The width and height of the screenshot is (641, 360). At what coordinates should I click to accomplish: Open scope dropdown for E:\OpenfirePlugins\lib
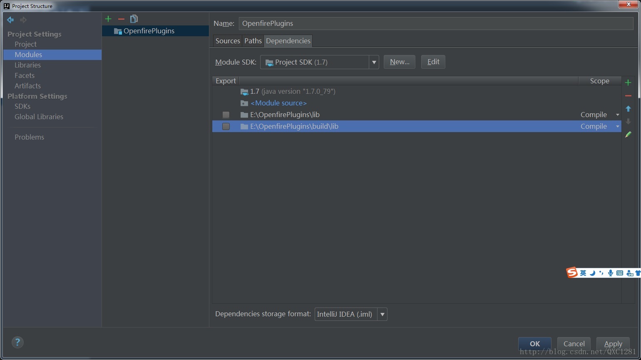(618, 115)
